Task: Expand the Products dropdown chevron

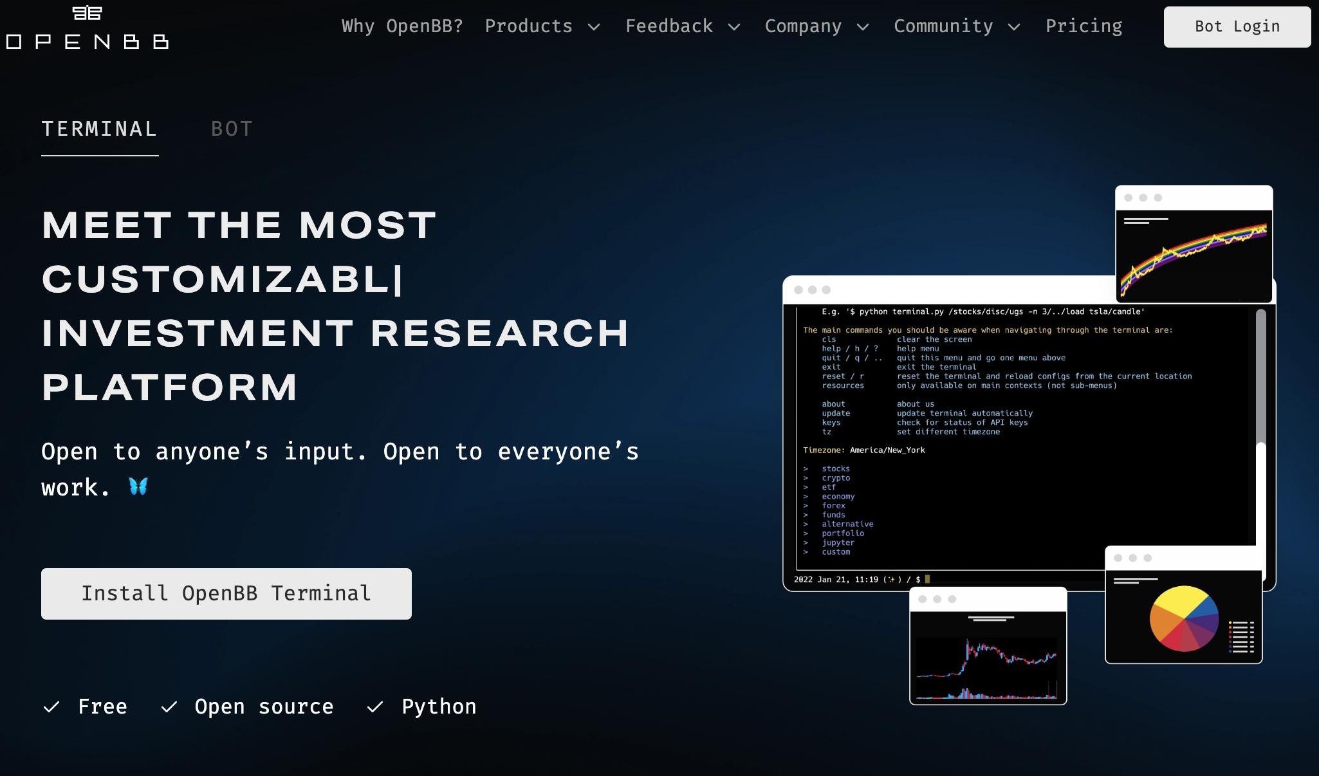Action: pyautogui.click(x=595, y=27)
